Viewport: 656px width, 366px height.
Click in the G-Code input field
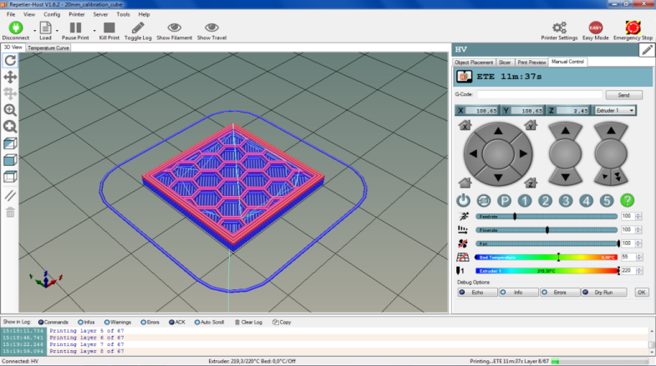[x=538, y=95]
